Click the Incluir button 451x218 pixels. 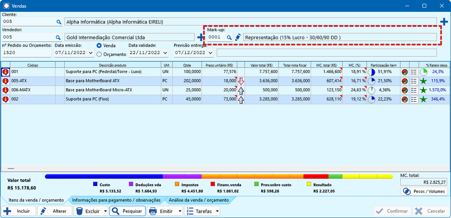point(19,211)
